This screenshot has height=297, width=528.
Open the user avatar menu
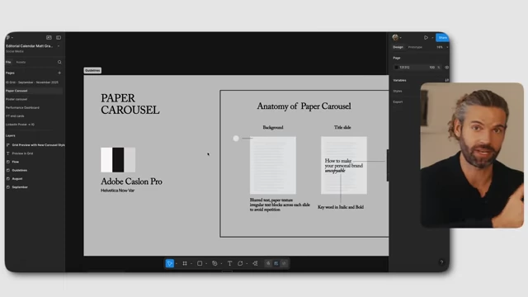(x=395, y=37)
